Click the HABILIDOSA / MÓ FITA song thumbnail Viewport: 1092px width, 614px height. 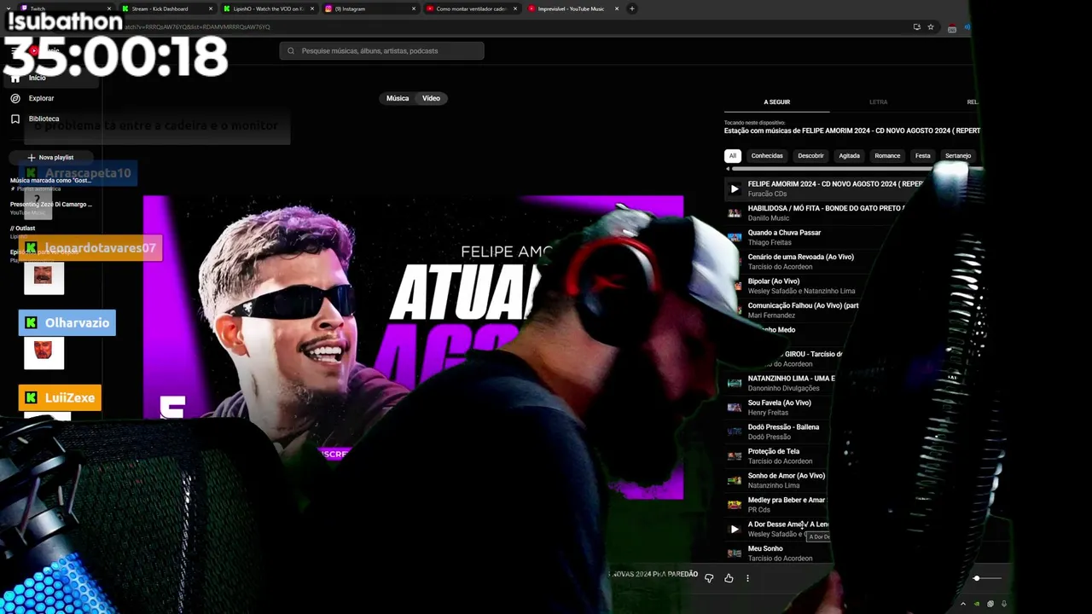[x=735, y=213]
